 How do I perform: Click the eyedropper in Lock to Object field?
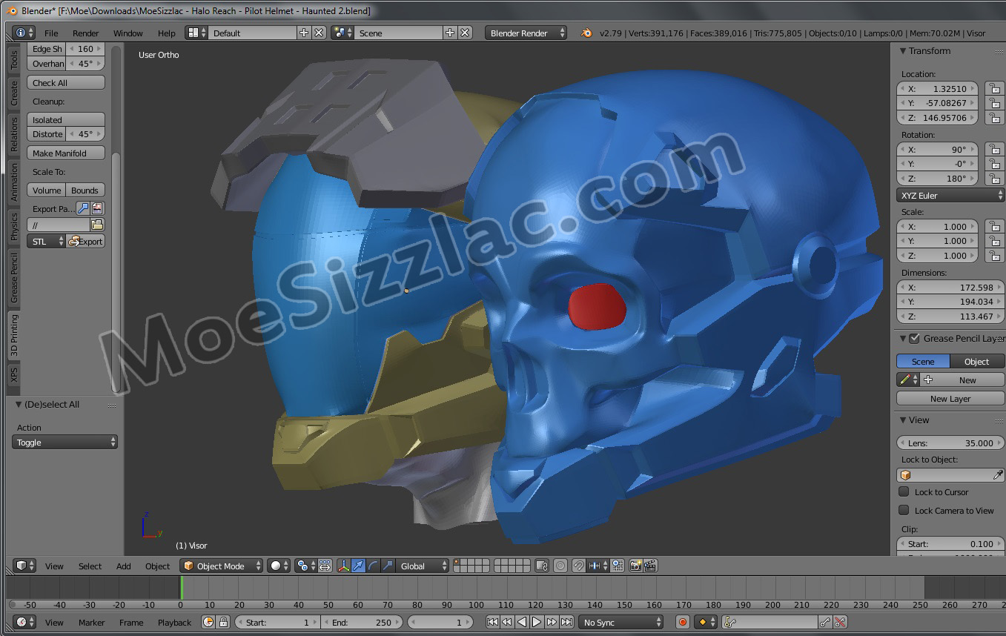click(998, 475)
